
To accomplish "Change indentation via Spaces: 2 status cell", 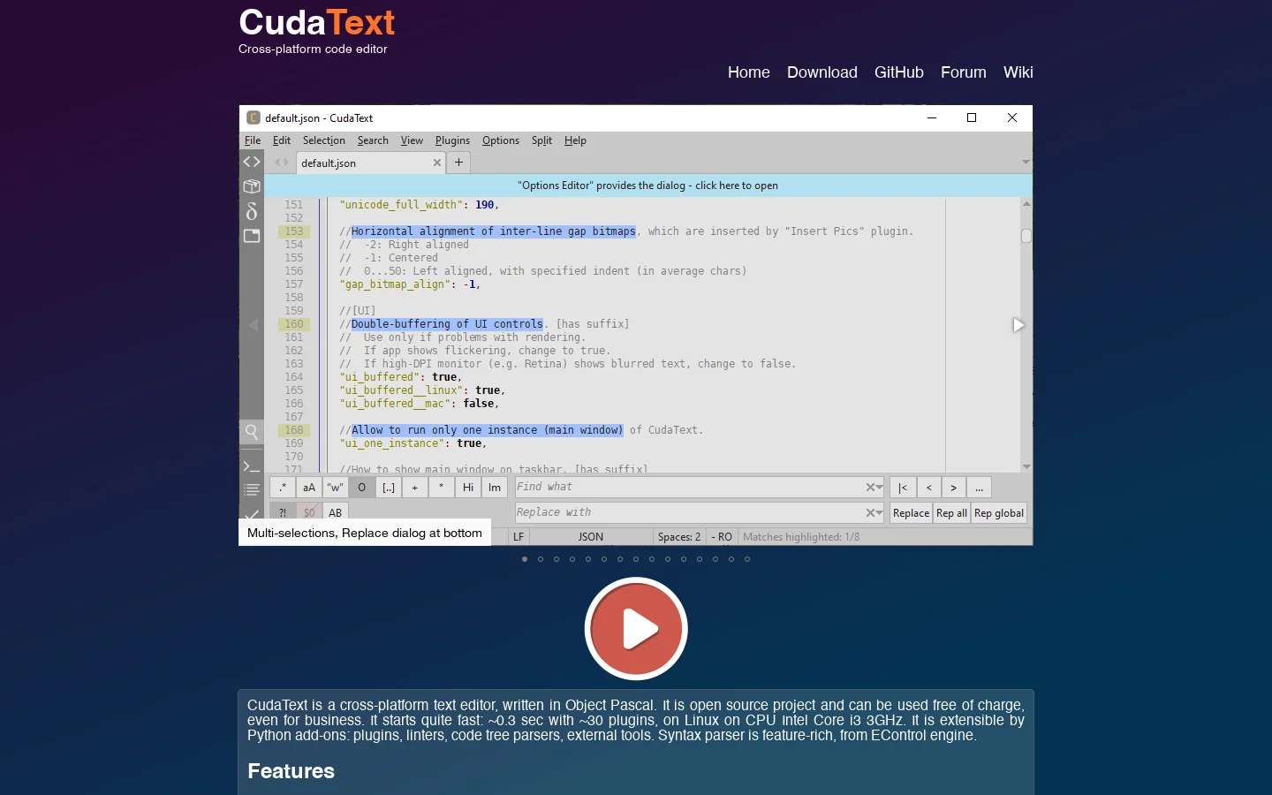I will pos(679,537).
